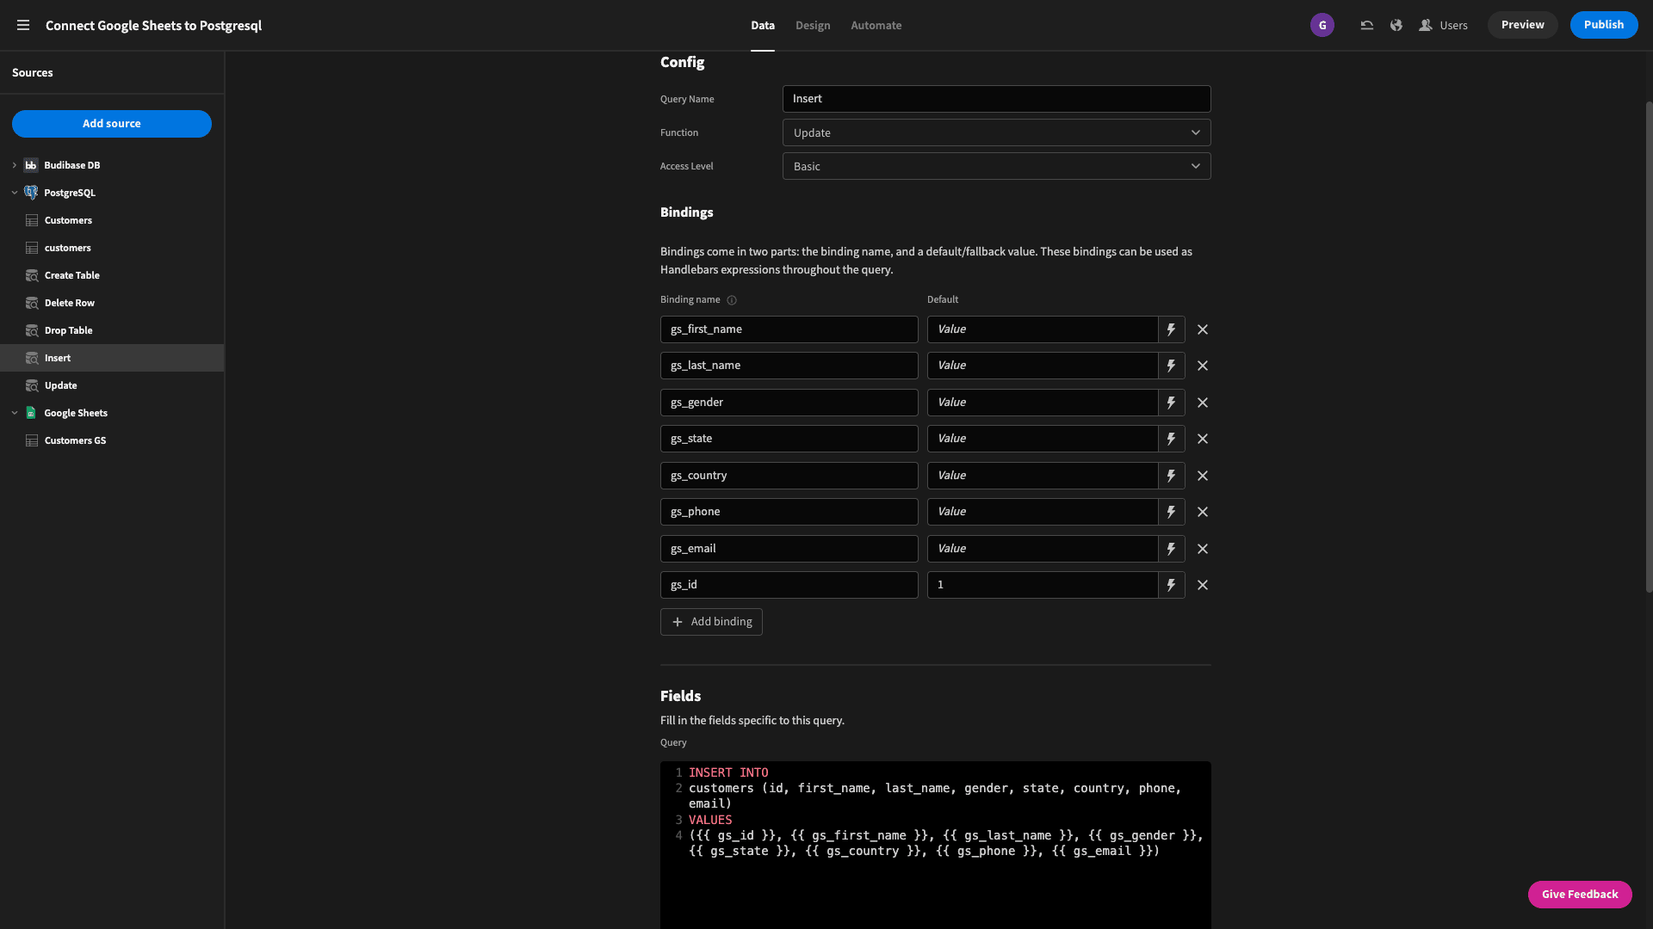Remove the gs_state binding

1203,439
